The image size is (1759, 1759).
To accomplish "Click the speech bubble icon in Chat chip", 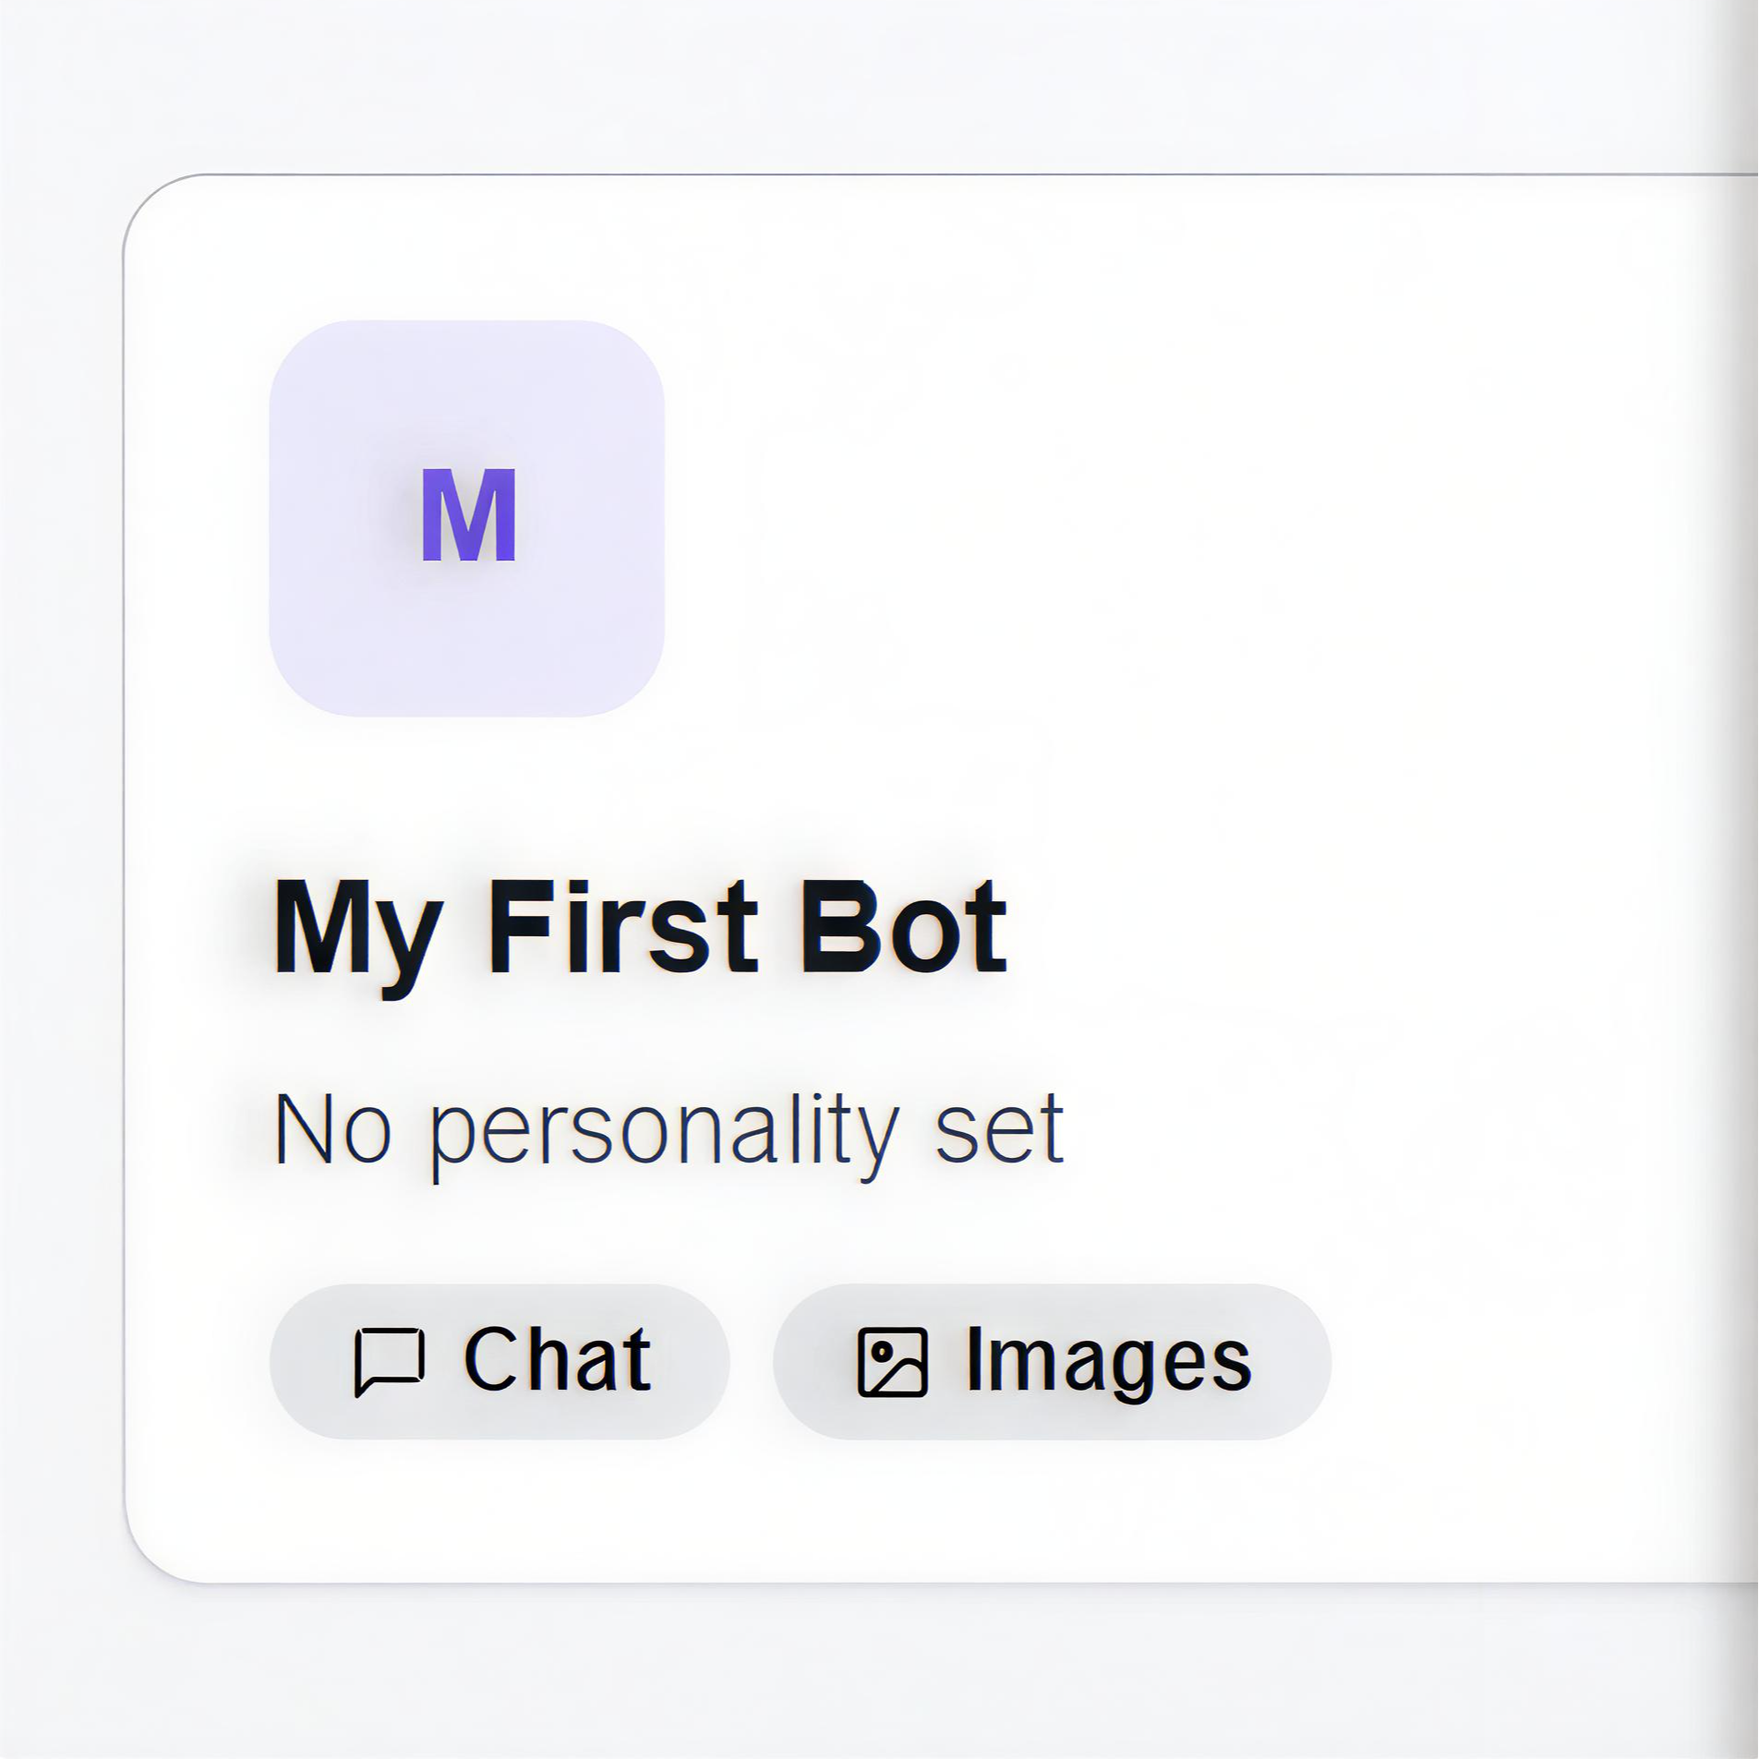I will pos(389,1361).
